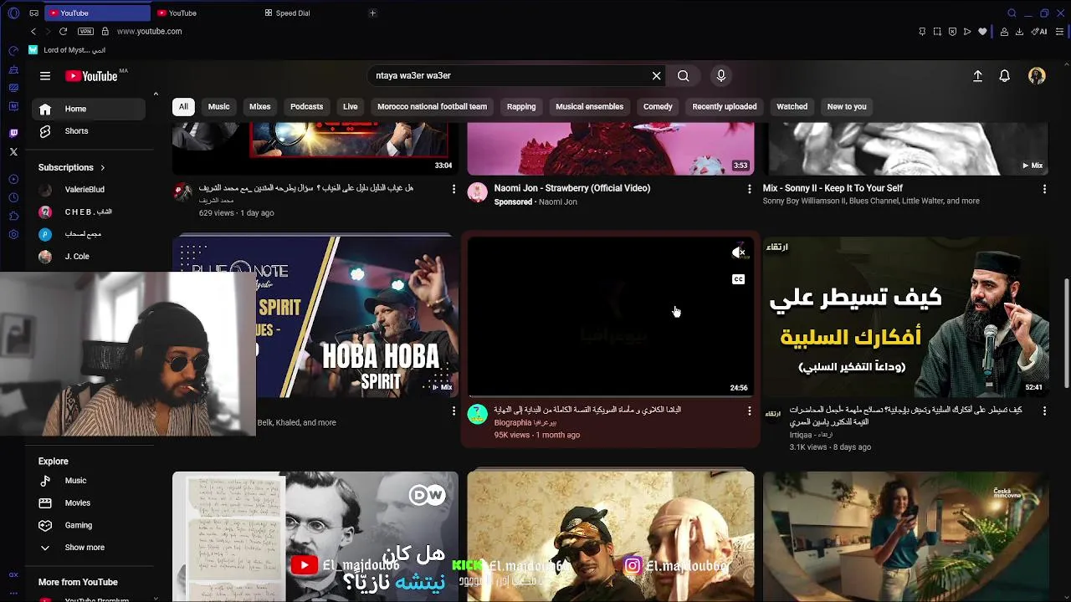Open Mix - Sonny II - Keep It To Your Self

[833, 188]
